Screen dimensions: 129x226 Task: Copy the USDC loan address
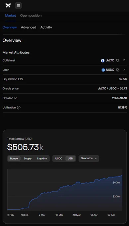[118, 70]
